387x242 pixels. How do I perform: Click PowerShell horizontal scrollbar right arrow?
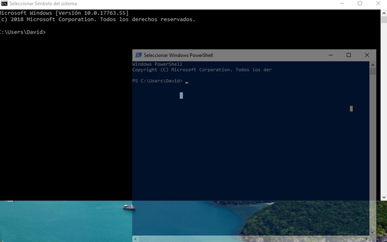366,239
